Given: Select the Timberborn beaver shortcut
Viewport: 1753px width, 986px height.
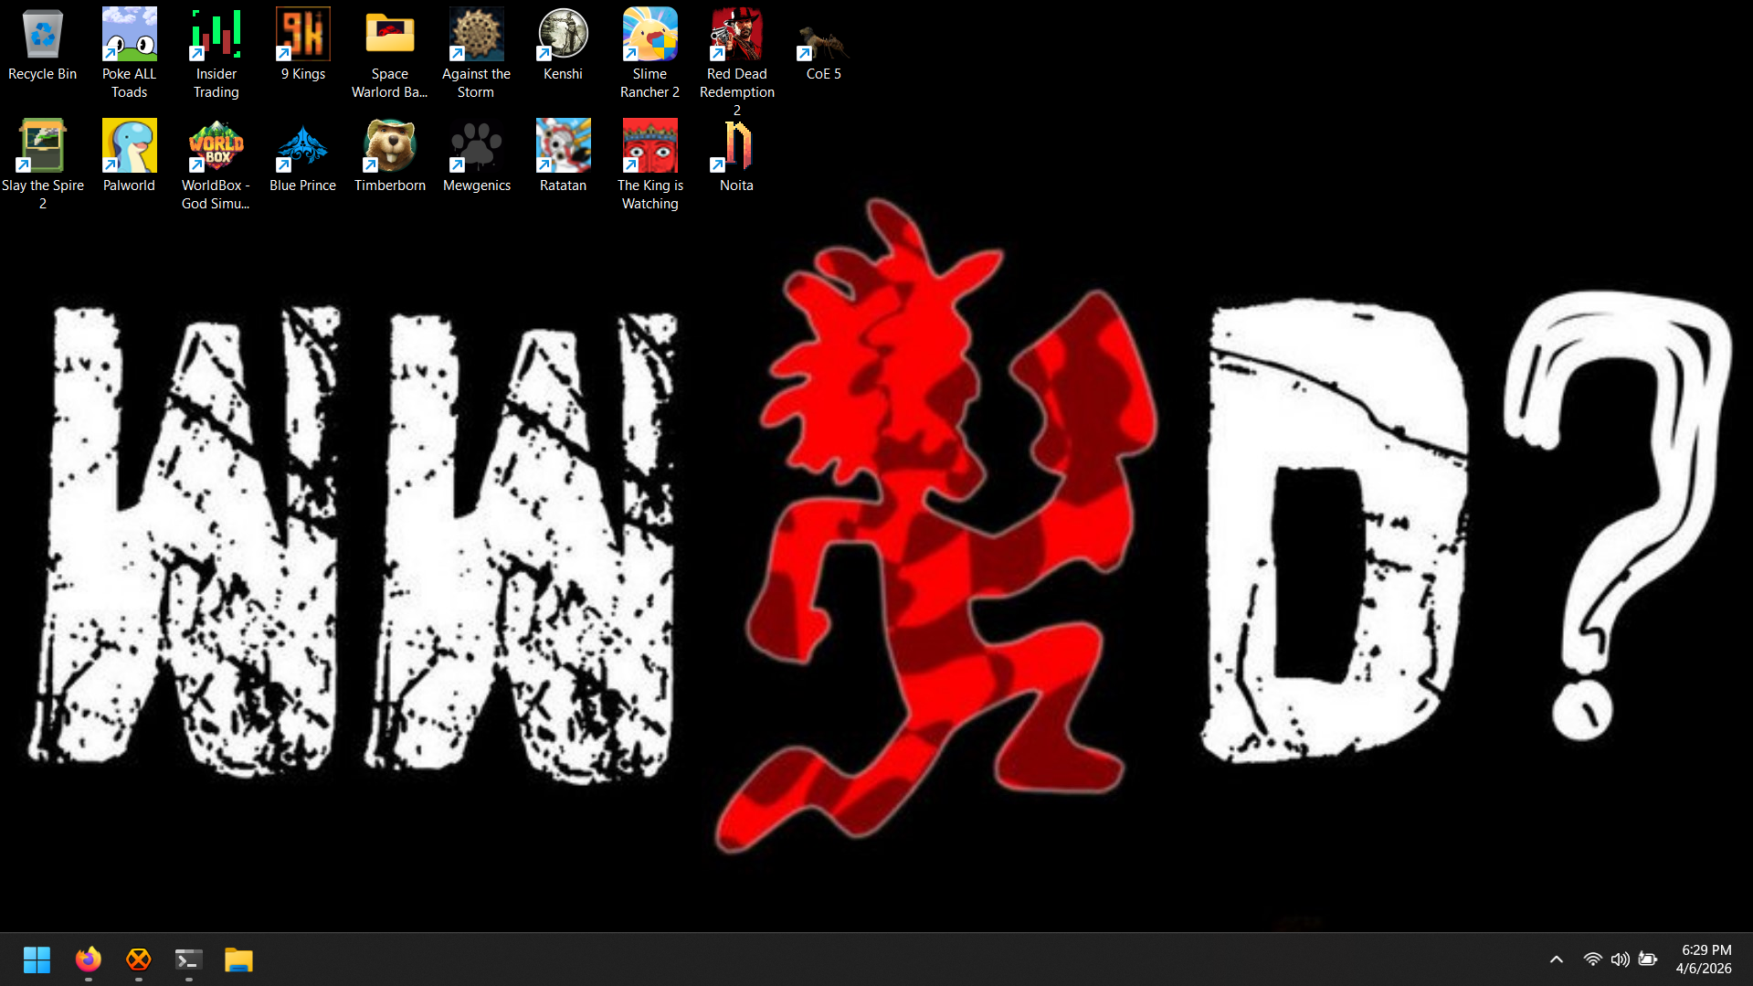Looking at the screenshot, I should [389, 156].
